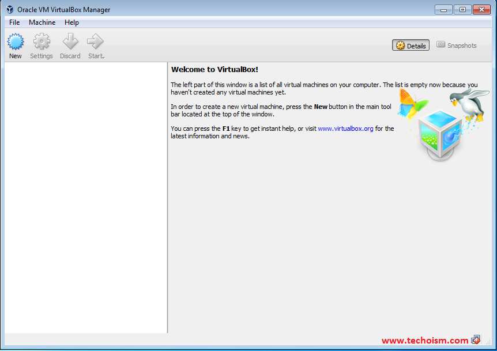Click the 'Welcome to VirtualBox!' heading

pos(214,70)
